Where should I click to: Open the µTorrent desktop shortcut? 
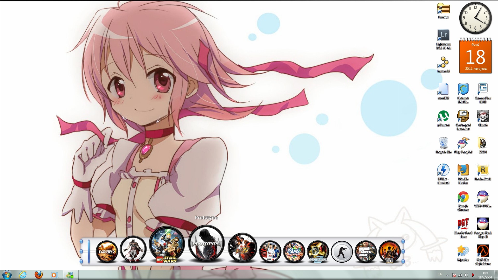[443, 116]
